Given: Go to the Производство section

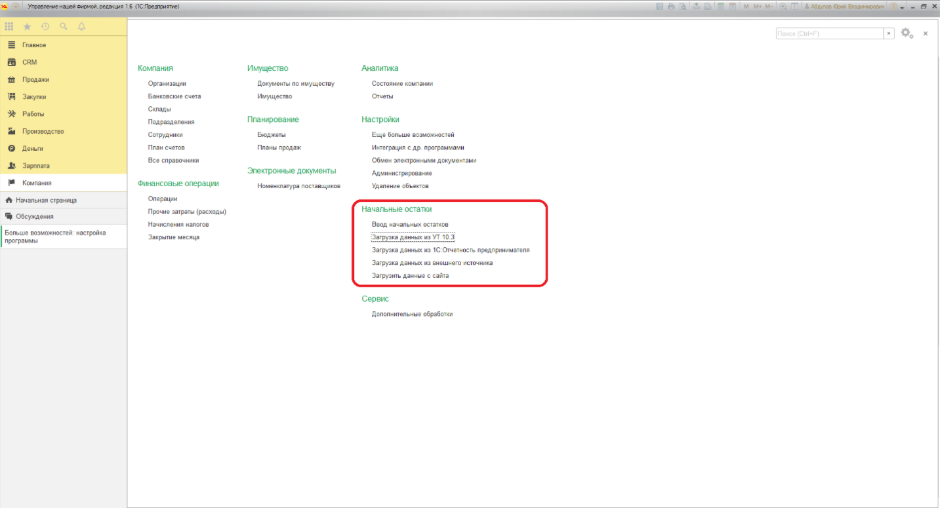Looking at the screenshot, I should point(64,131).
